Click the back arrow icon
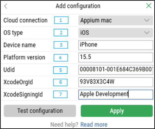Screen dimensions: 155x129 click(x=6, y=6)
